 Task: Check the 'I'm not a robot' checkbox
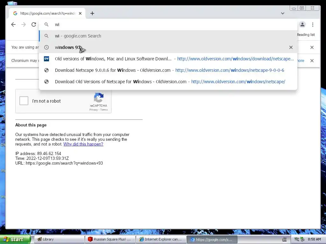[x=24, y=101]
